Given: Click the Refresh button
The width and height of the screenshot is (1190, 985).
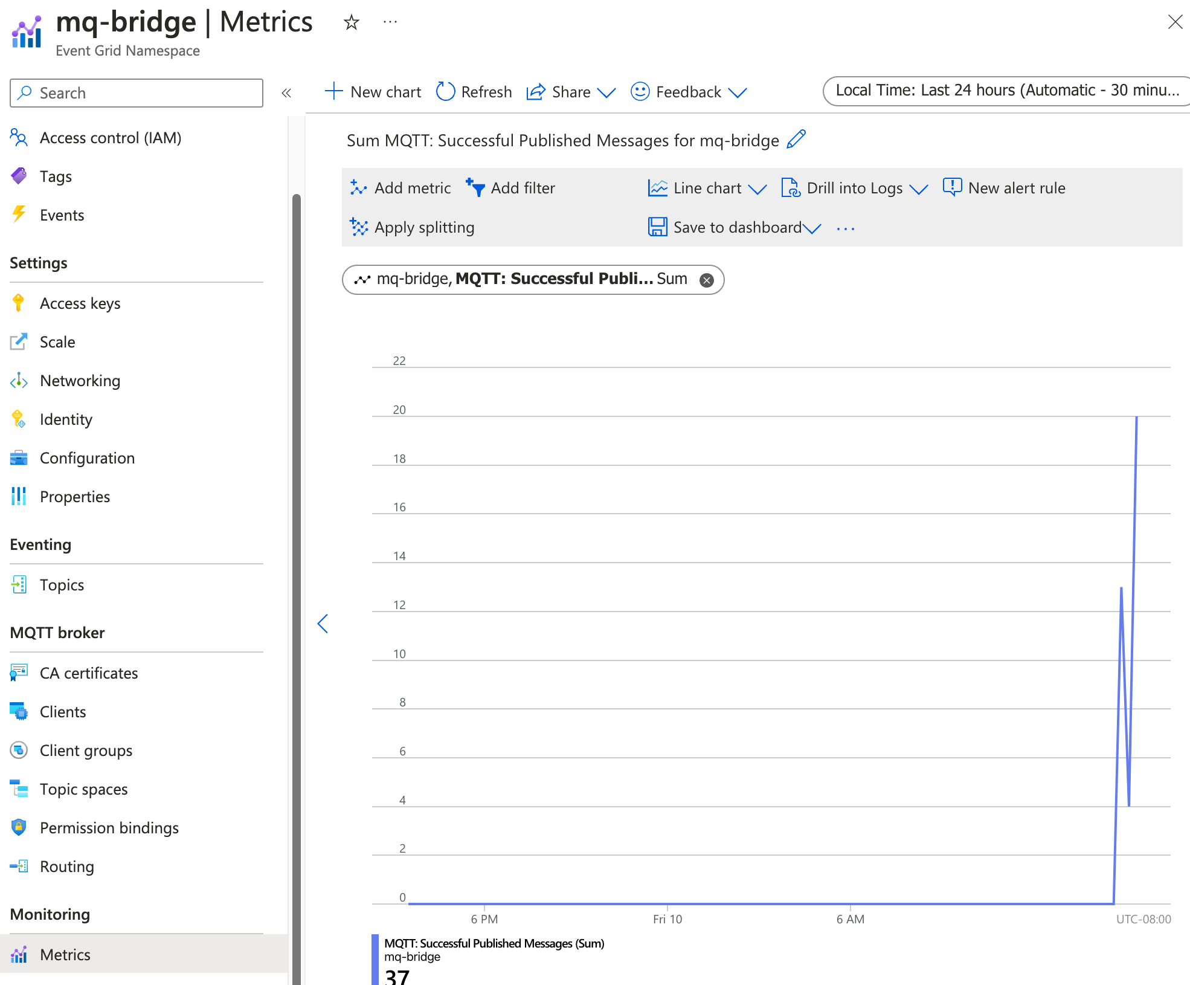Looking at the screenshot, I should click(472, 91).
